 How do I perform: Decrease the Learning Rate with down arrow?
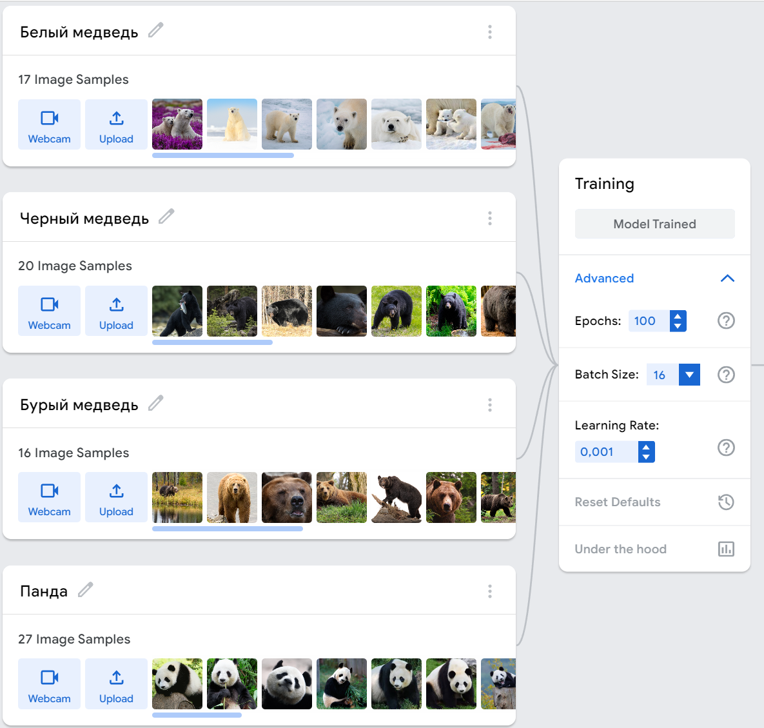646,457
